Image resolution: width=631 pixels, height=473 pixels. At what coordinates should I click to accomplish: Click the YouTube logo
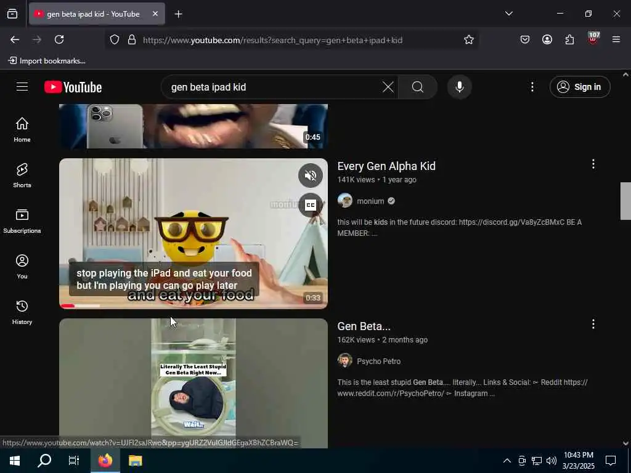pos(73,87)
